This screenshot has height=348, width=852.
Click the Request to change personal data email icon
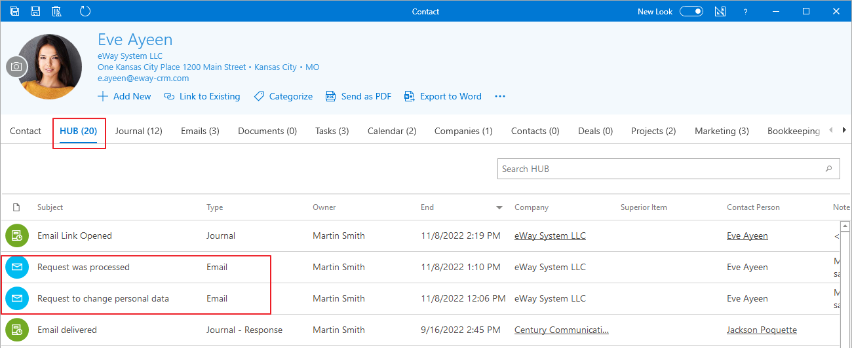17,298
